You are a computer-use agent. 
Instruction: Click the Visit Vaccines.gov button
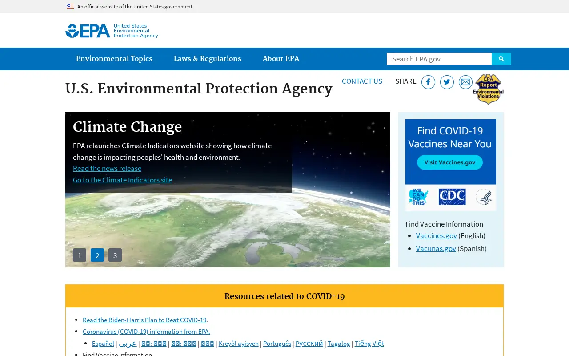pos(450,162)
